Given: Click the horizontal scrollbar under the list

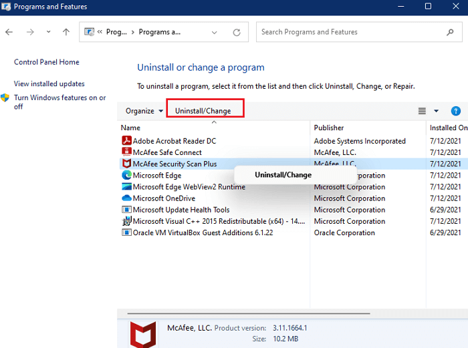Looking at the screenshot, I should [x=249, y=313].
